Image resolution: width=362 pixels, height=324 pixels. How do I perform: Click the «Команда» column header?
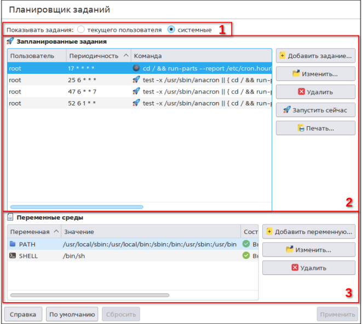pos(148,56)
